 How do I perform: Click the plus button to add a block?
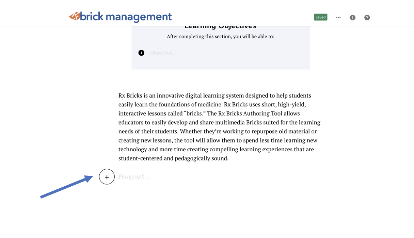107,177
